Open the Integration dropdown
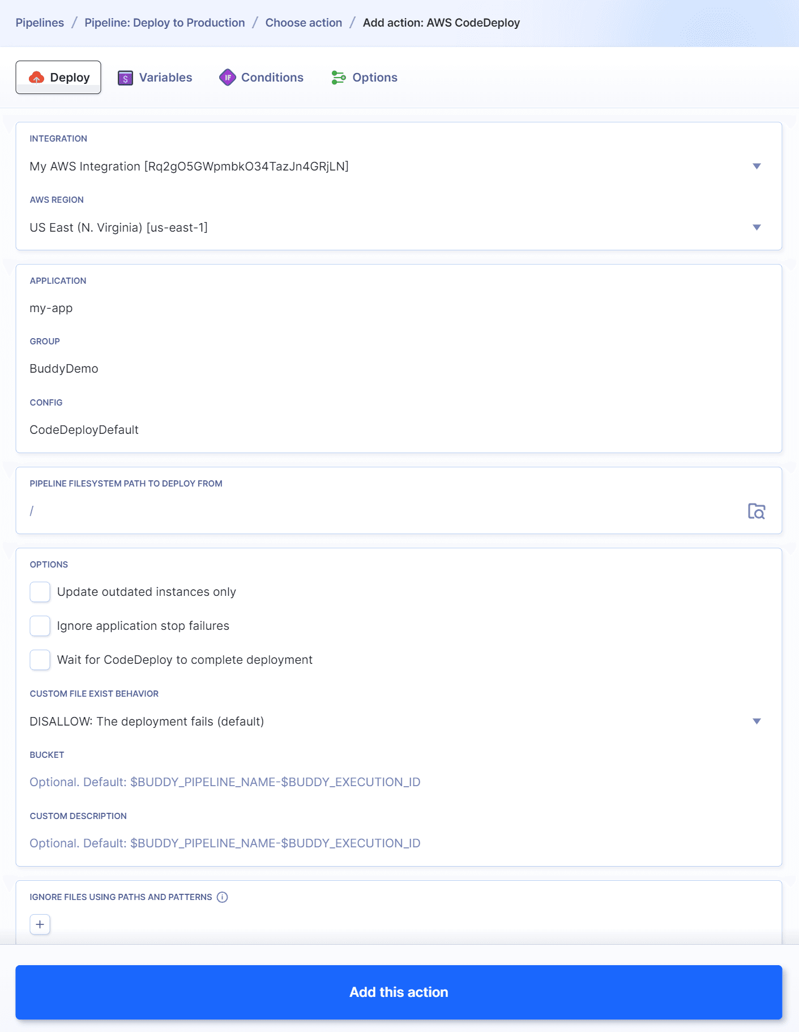799x1032 pixels. pos(757,166)
